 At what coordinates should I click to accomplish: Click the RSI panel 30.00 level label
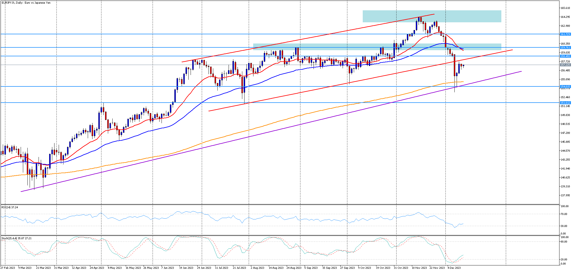coord(563,226)
